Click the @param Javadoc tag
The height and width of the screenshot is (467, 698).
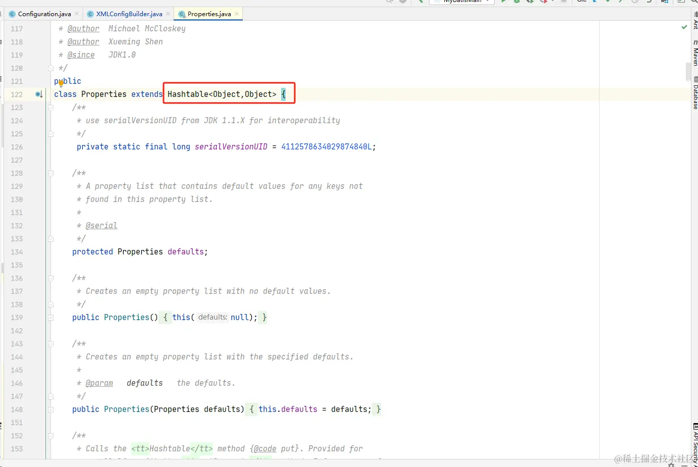99,383
